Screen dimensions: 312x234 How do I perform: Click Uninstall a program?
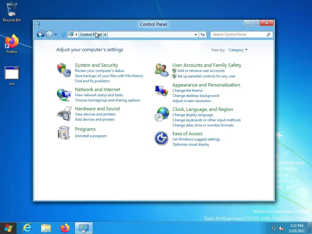pos(91,136)
